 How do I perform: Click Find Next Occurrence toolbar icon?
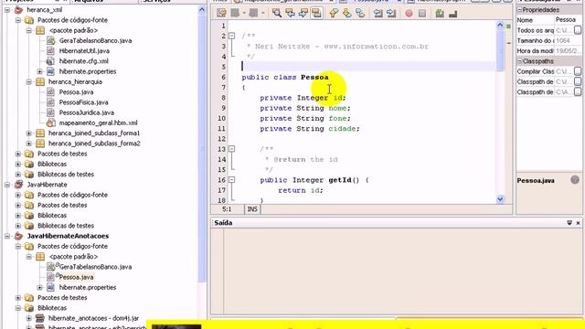tap(303, 14)
